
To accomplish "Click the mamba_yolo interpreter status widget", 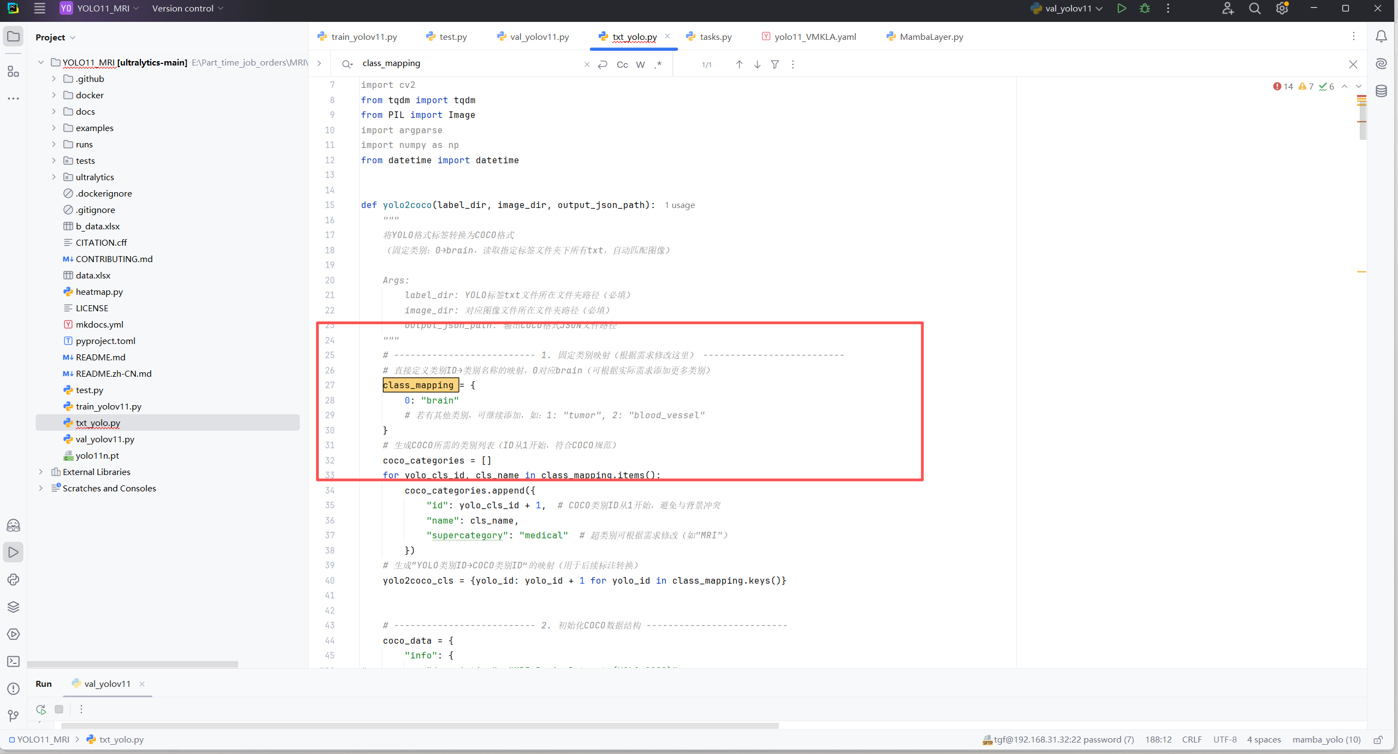I will [x=1326, y=739].
